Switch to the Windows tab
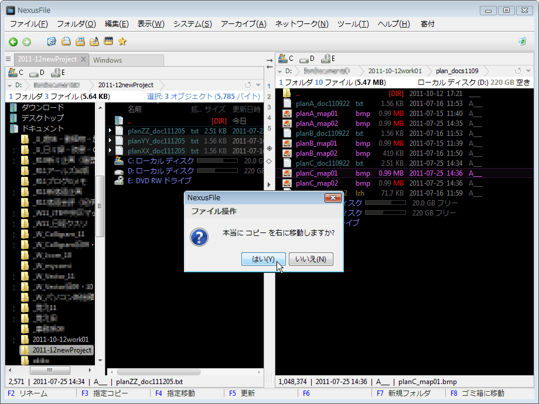Screen dimensions: 539x404 click(126, 60)
